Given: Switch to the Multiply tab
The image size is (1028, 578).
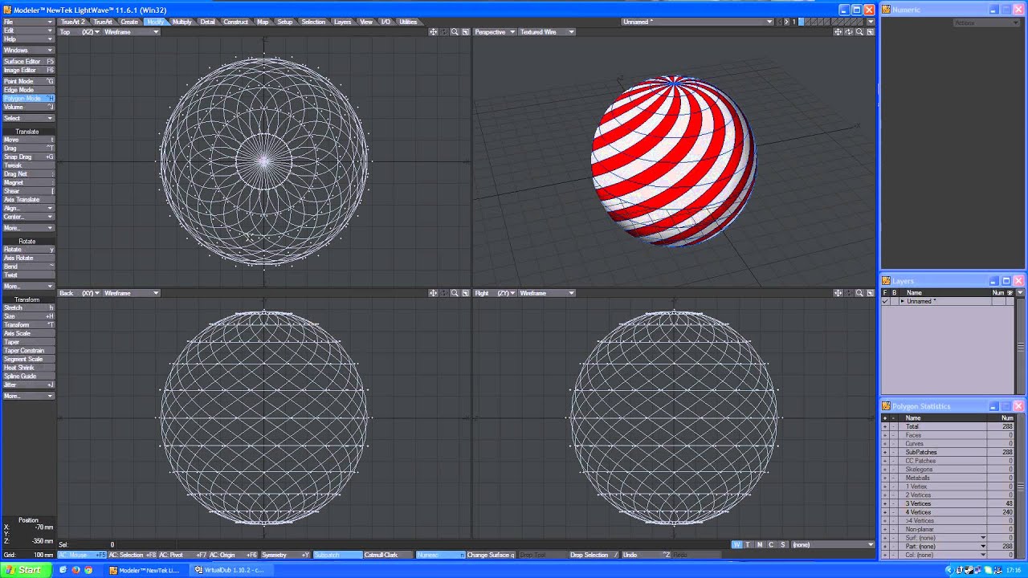Looking at the screenshot, I should point(182,22).
